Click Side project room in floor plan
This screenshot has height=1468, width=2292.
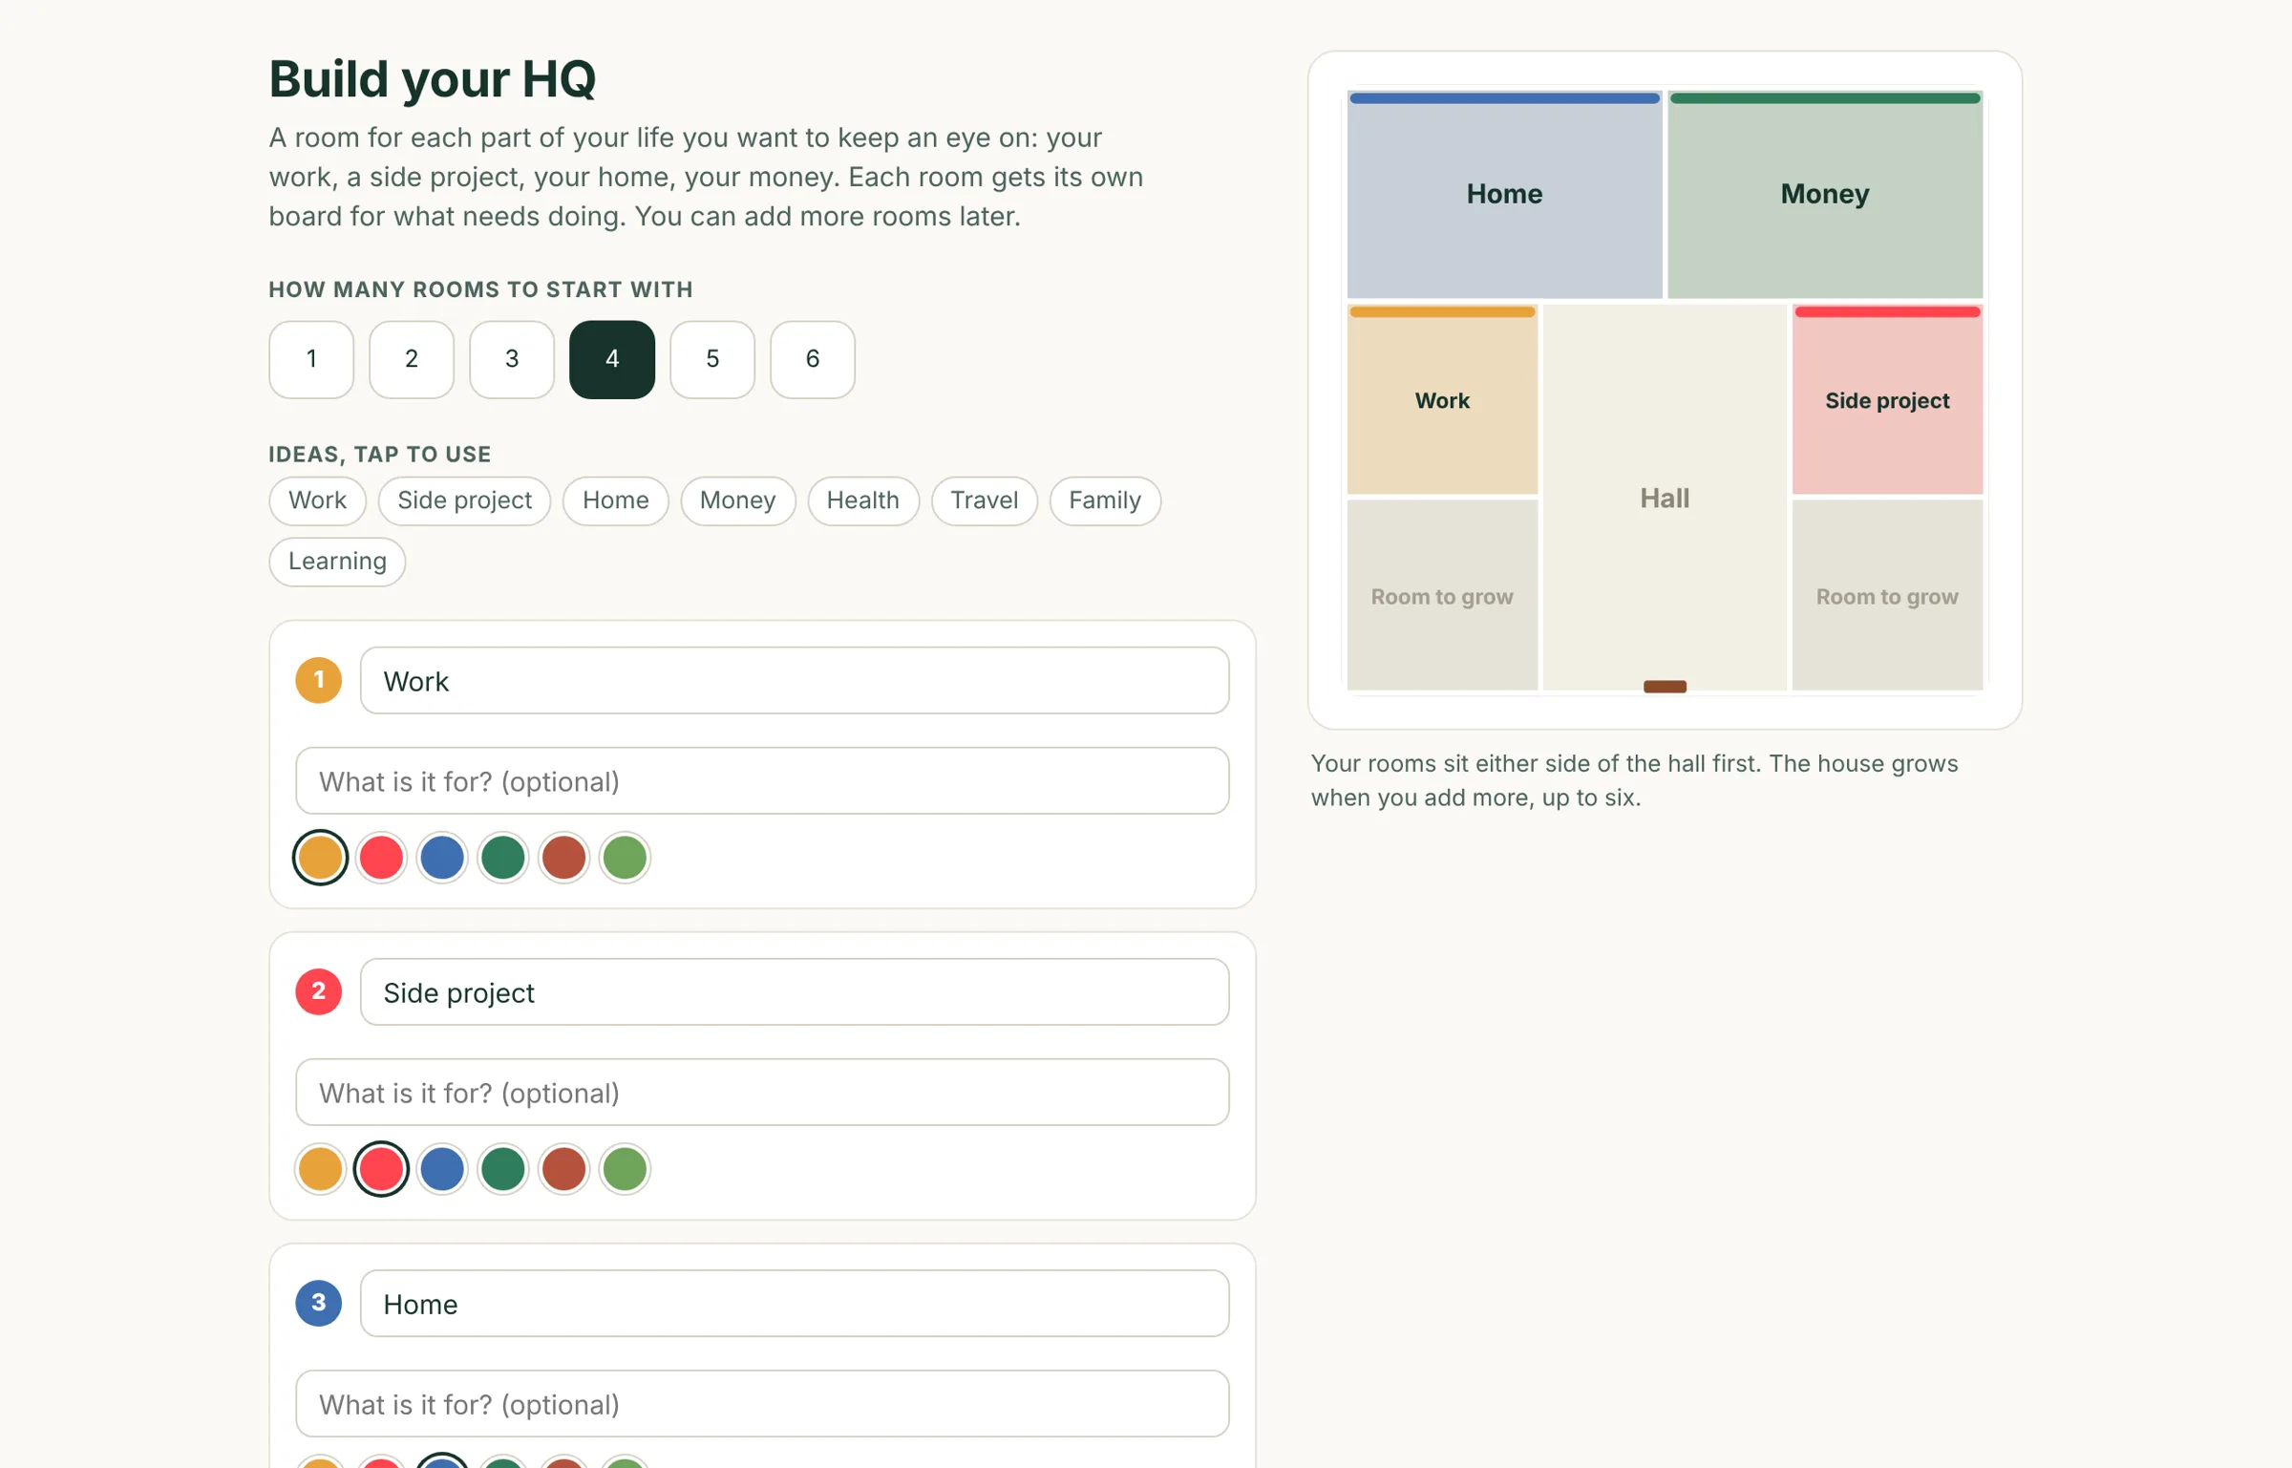[1888, 400]
